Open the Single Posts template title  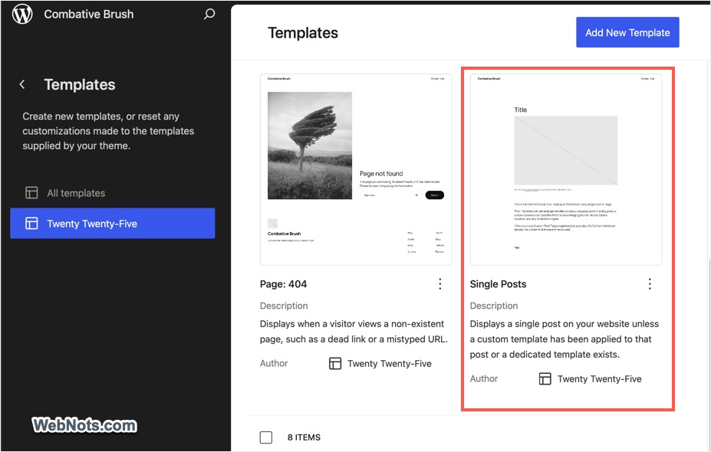(498, 284)
